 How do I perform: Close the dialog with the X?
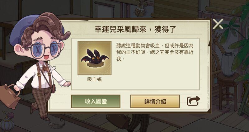click(x=218, y=24)
